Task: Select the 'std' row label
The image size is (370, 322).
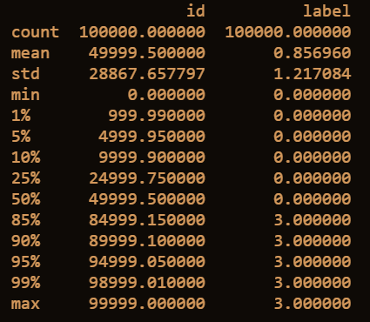Action: pyautogui.click(x=25, y=74)
